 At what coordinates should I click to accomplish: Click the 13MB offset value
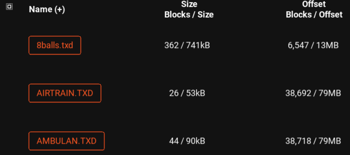[x=328, y=46]
